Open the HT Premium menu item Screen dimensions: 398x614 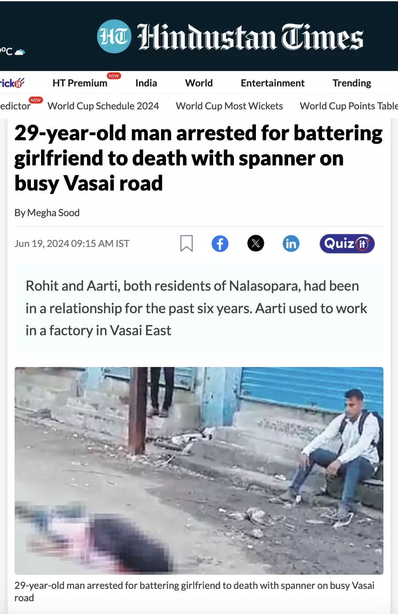coord(80,83)
